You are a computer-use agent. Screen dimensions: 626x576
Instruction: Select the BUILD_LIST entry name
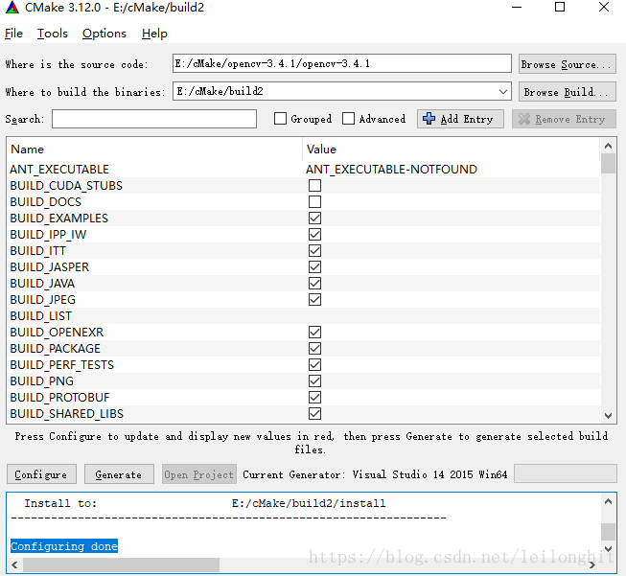click(40, 316)
